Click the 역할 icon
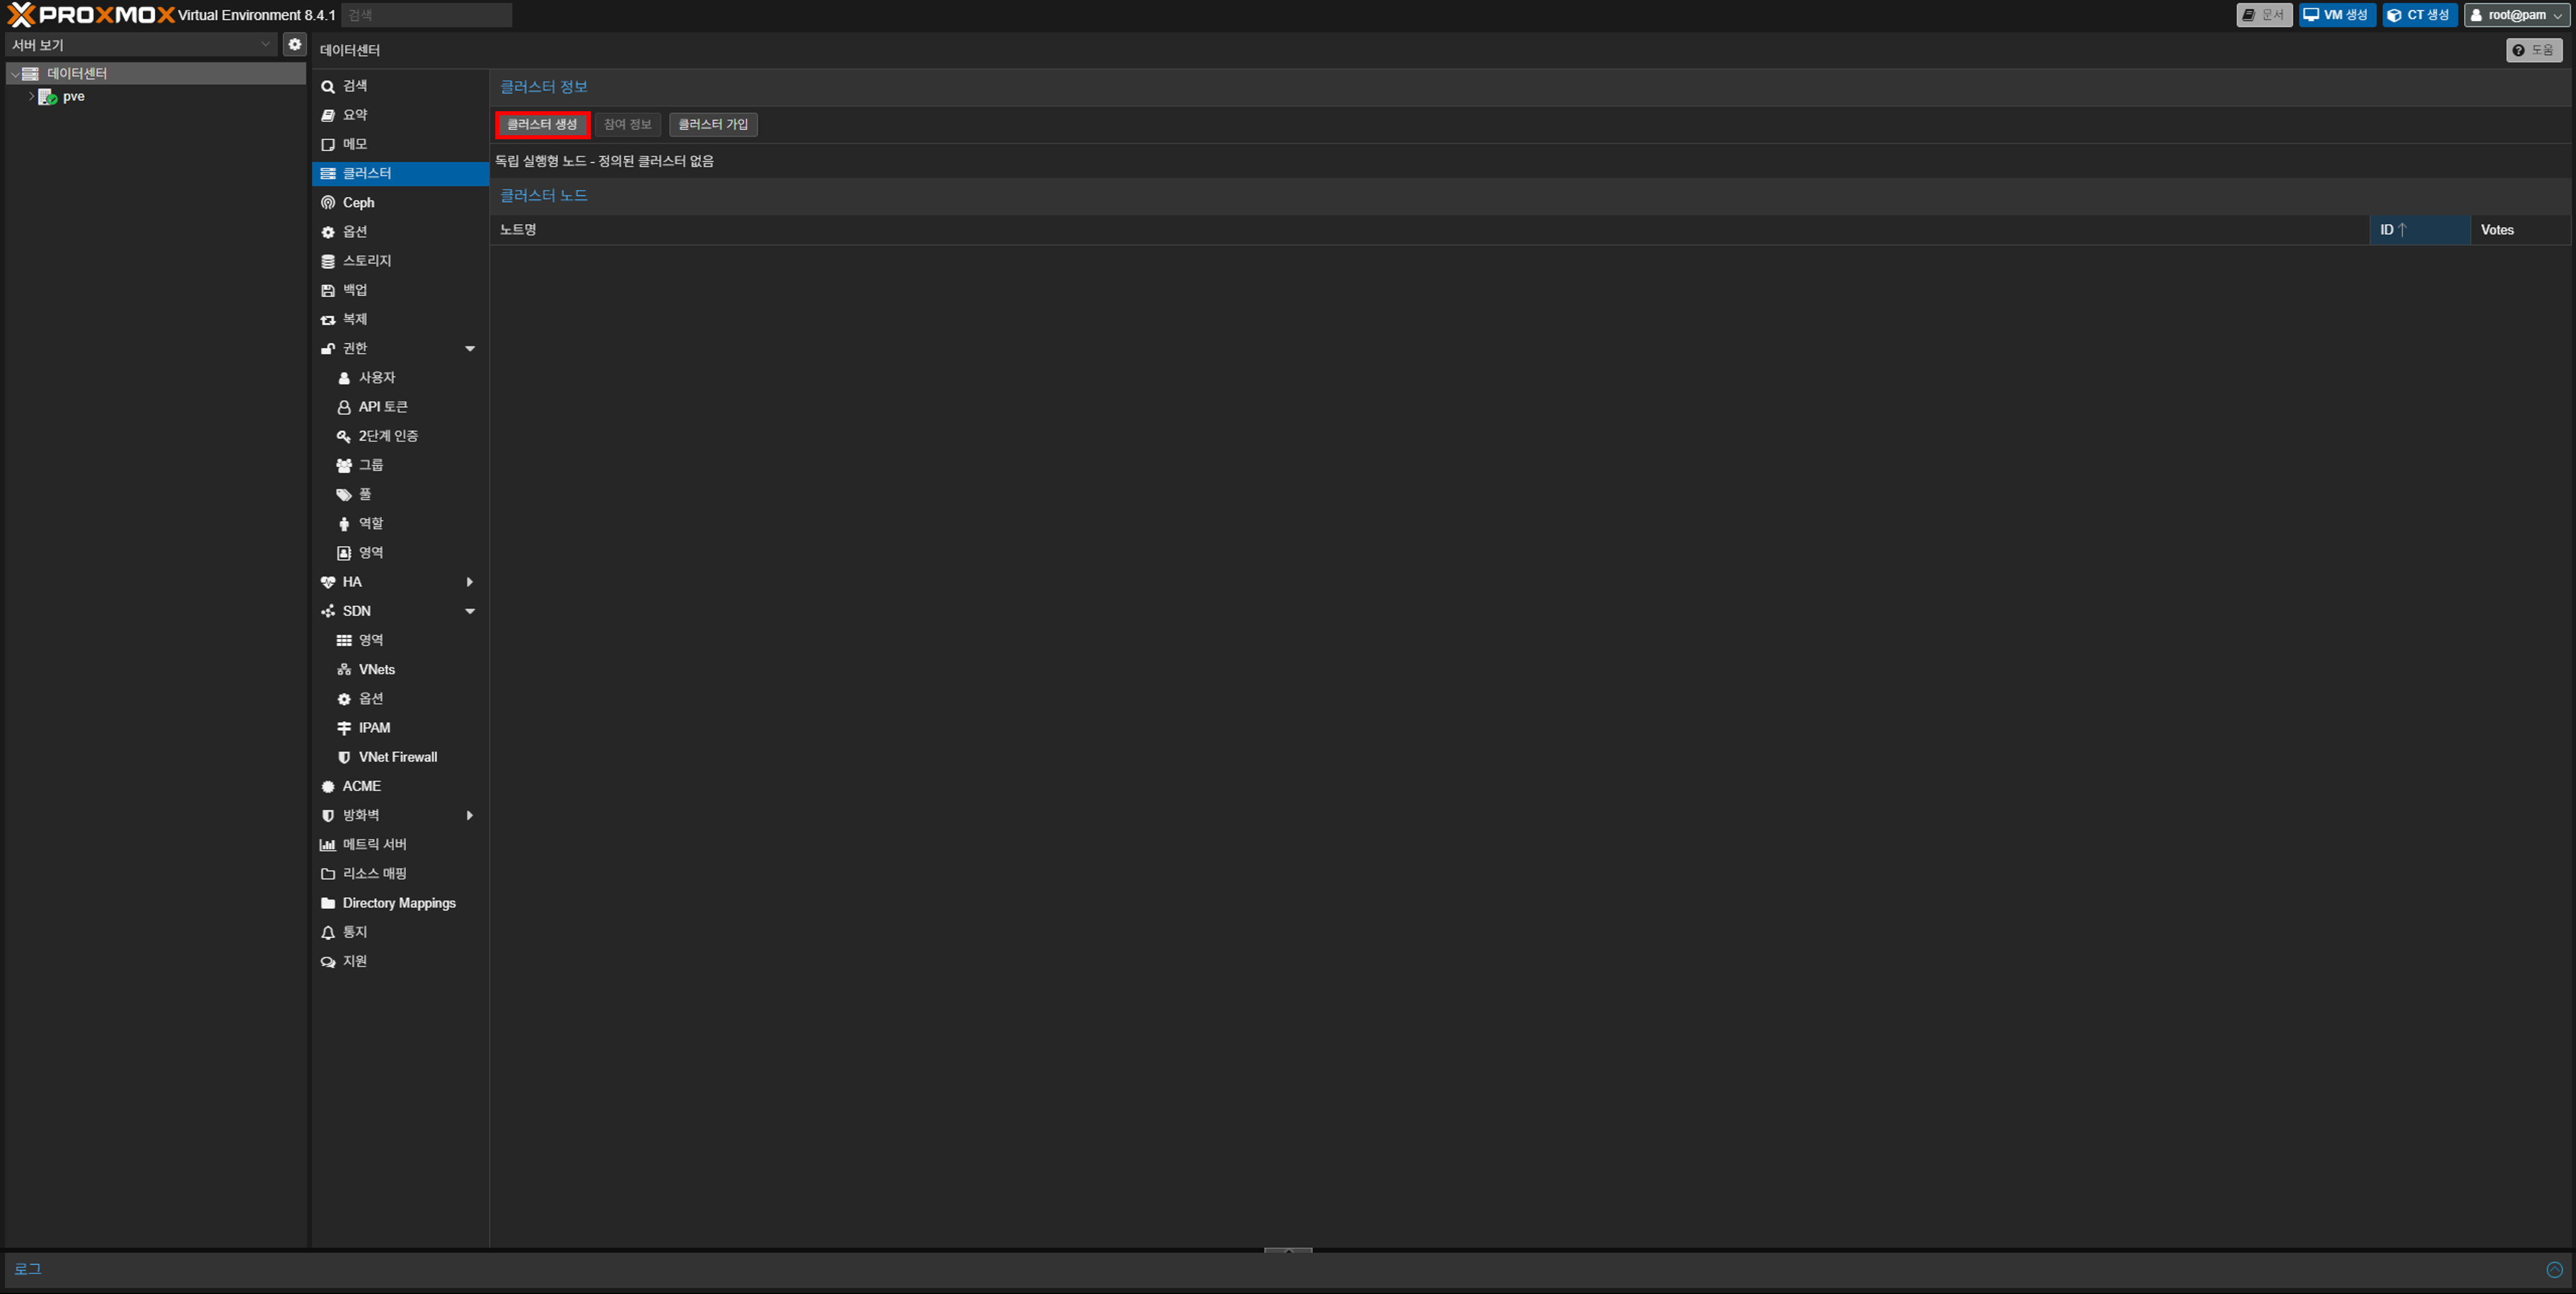 [x=343, y=524]
